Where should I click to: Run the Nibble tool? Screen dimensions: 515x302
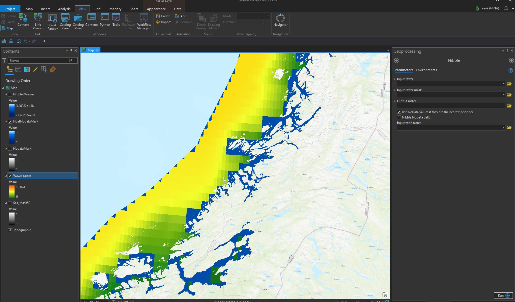503,295
